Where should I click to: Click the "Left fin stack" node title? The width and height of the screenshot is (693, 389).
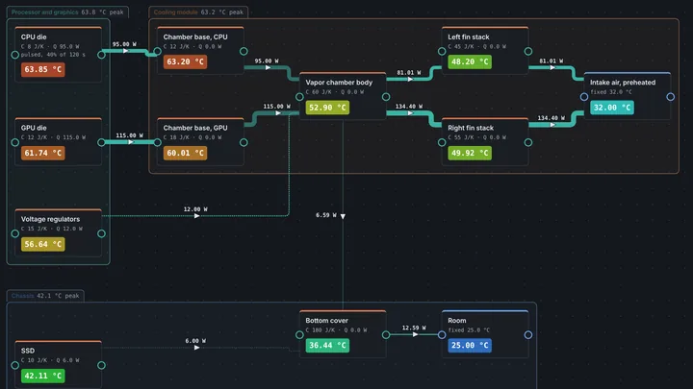469,37
